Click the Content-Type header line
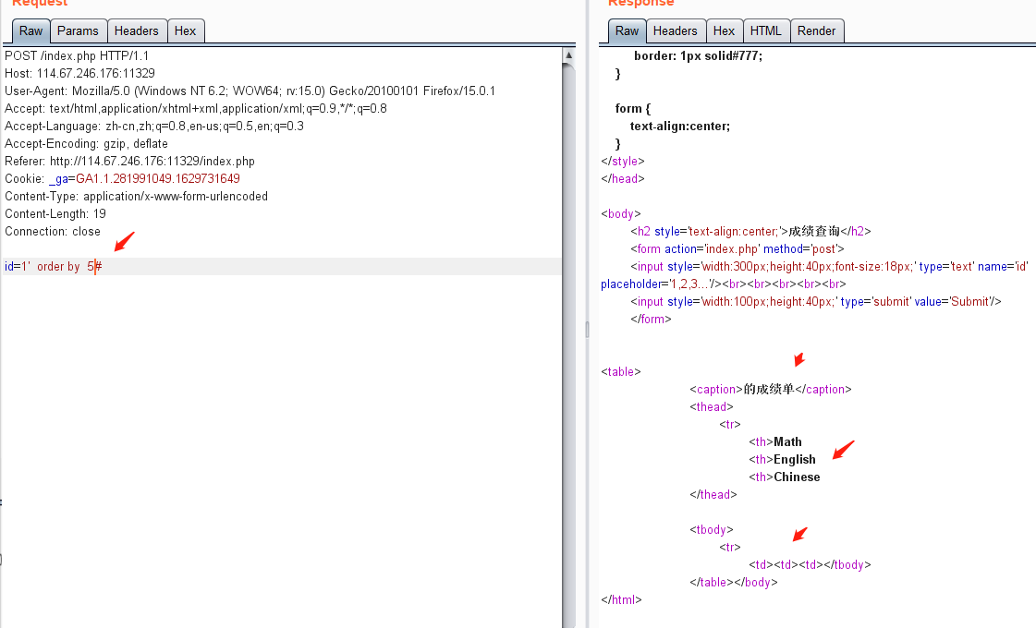Screen dimensions: 1036x628 [136, 196]
